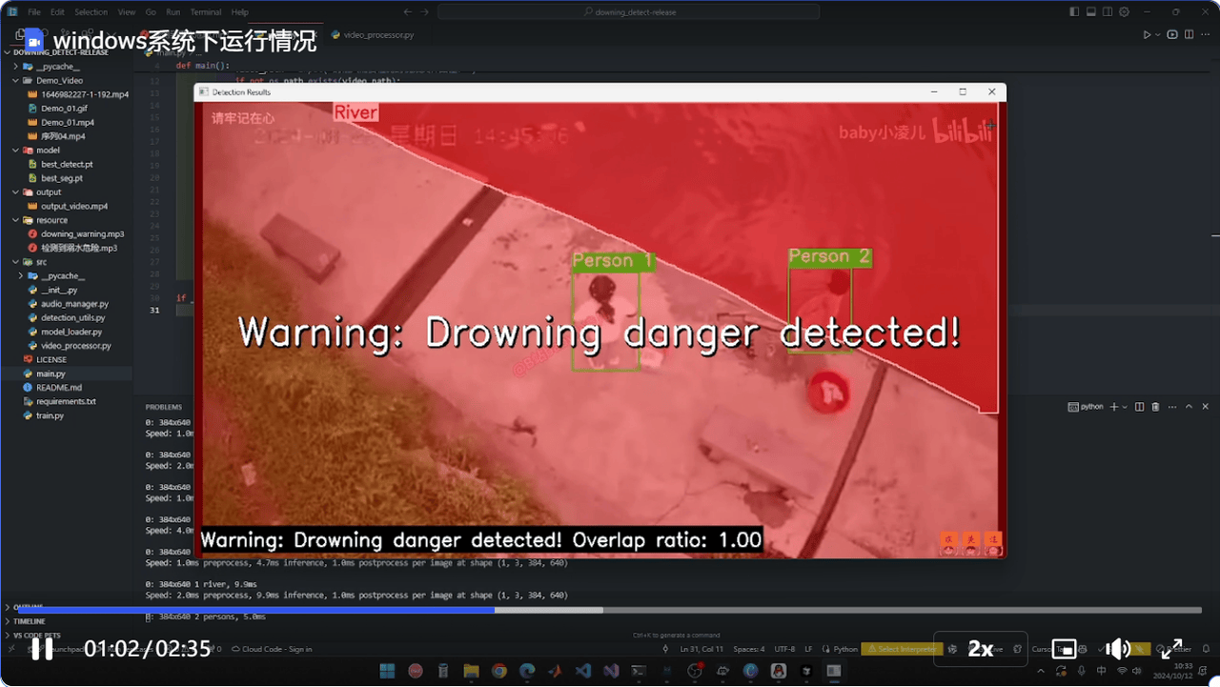This screenshot has width=1220, height=687.
Task: Split the python terminal
Action: click(1140, 406)
